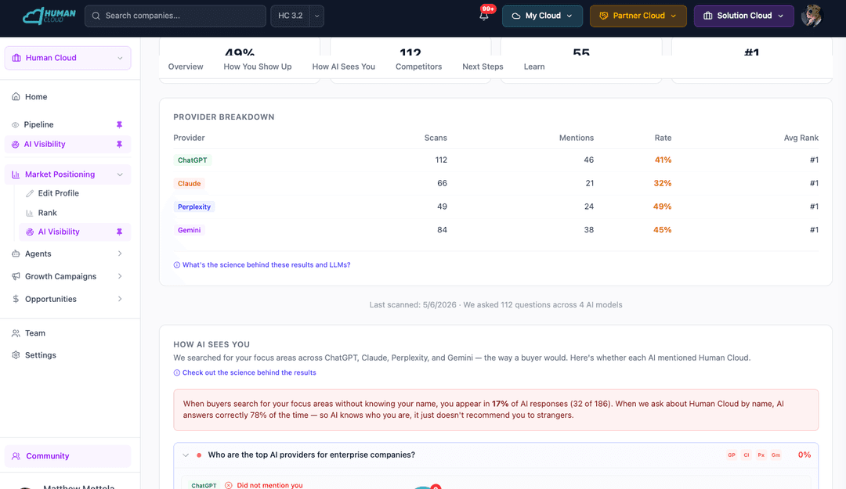Click the Team people icon
This screenshot has height=489, width=846.
16,333
